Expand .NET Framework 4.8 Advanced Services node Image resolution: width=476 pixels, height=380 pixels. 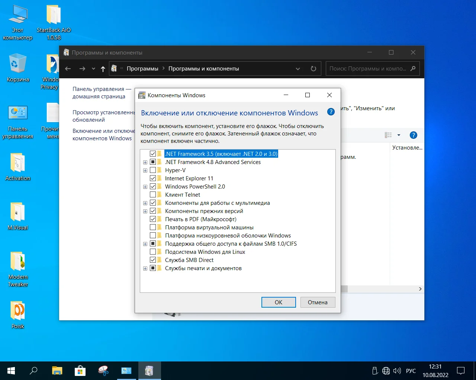pyautogui.click(x=145, y=162)
